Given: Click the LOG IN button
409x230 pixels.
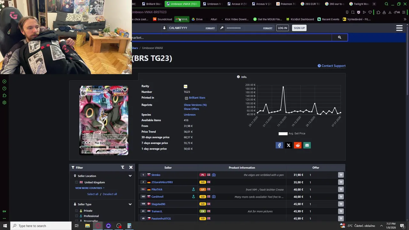Looking at the screenshot, I should (x=282, y=28).
